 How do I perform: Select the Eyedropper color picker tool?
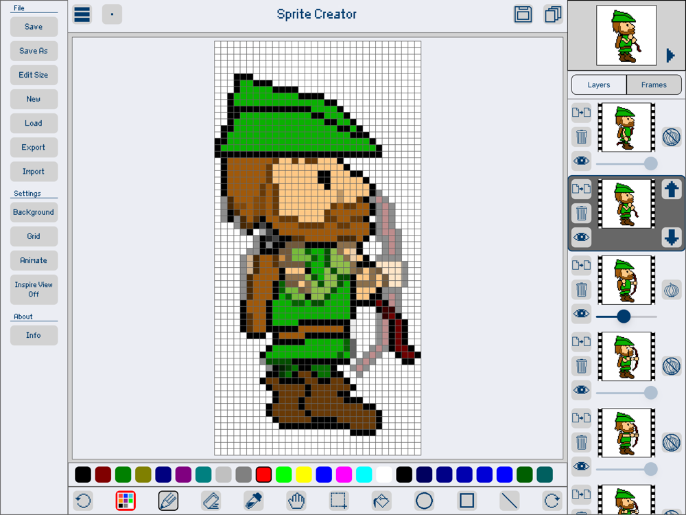[x=254, y=501]
